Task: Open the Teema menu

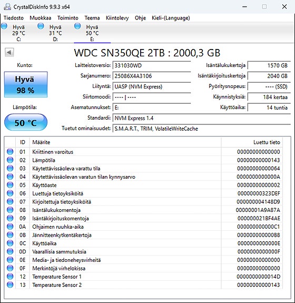Action: tap(92, 18)
